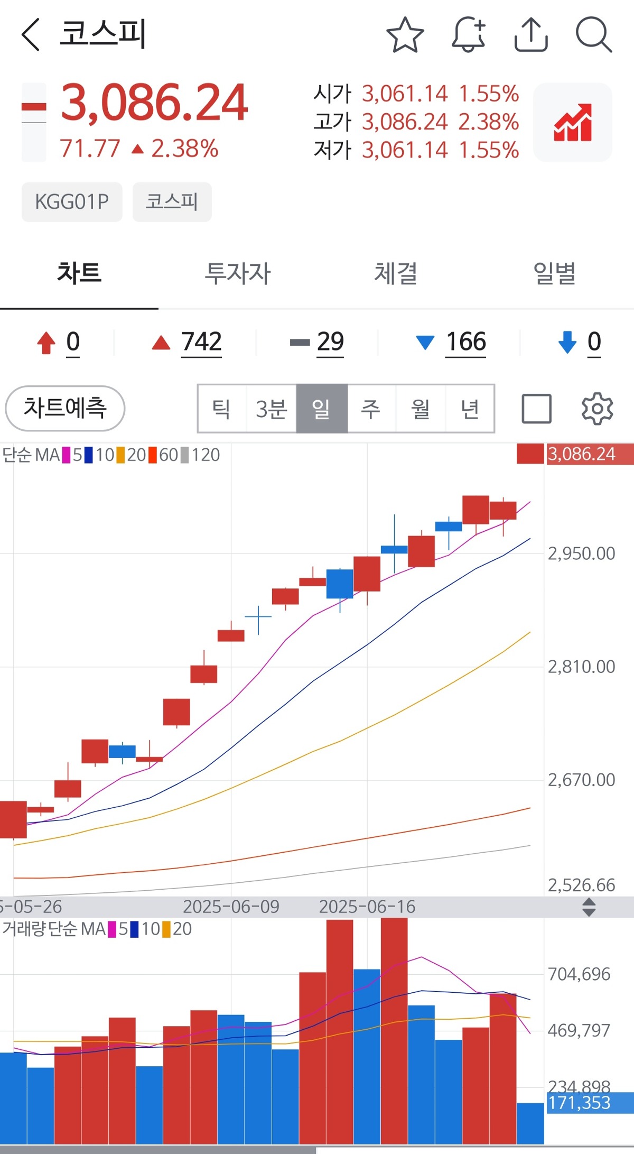Click the MA 5 magenta color swatch
The height and width of the screenshot is (1154, 634).
67,455
